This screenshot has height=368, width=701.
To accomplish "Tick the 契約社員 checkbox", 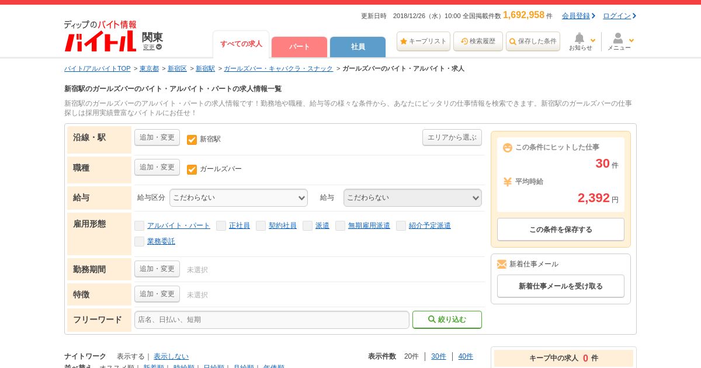I will click(261, 225).
